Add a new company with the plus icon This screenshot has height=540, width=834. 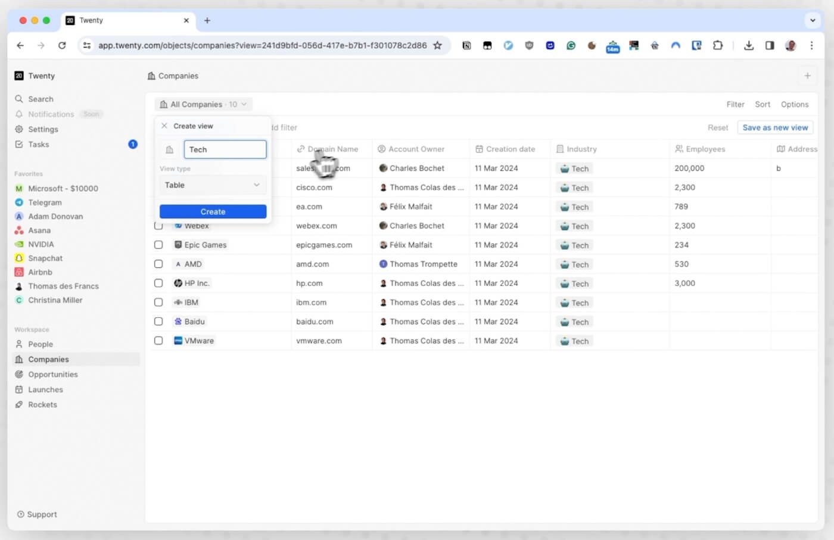pyautogui.click(x=807, y=76)
